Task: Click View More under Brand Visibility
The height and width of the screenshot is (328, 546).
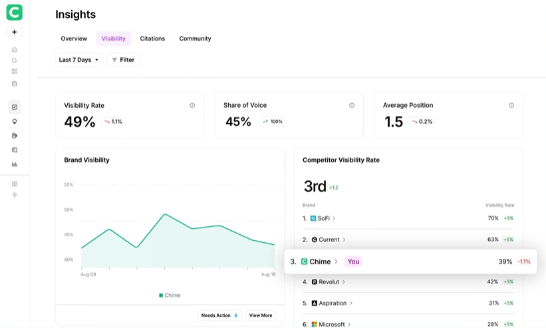Action: [261, 315]
